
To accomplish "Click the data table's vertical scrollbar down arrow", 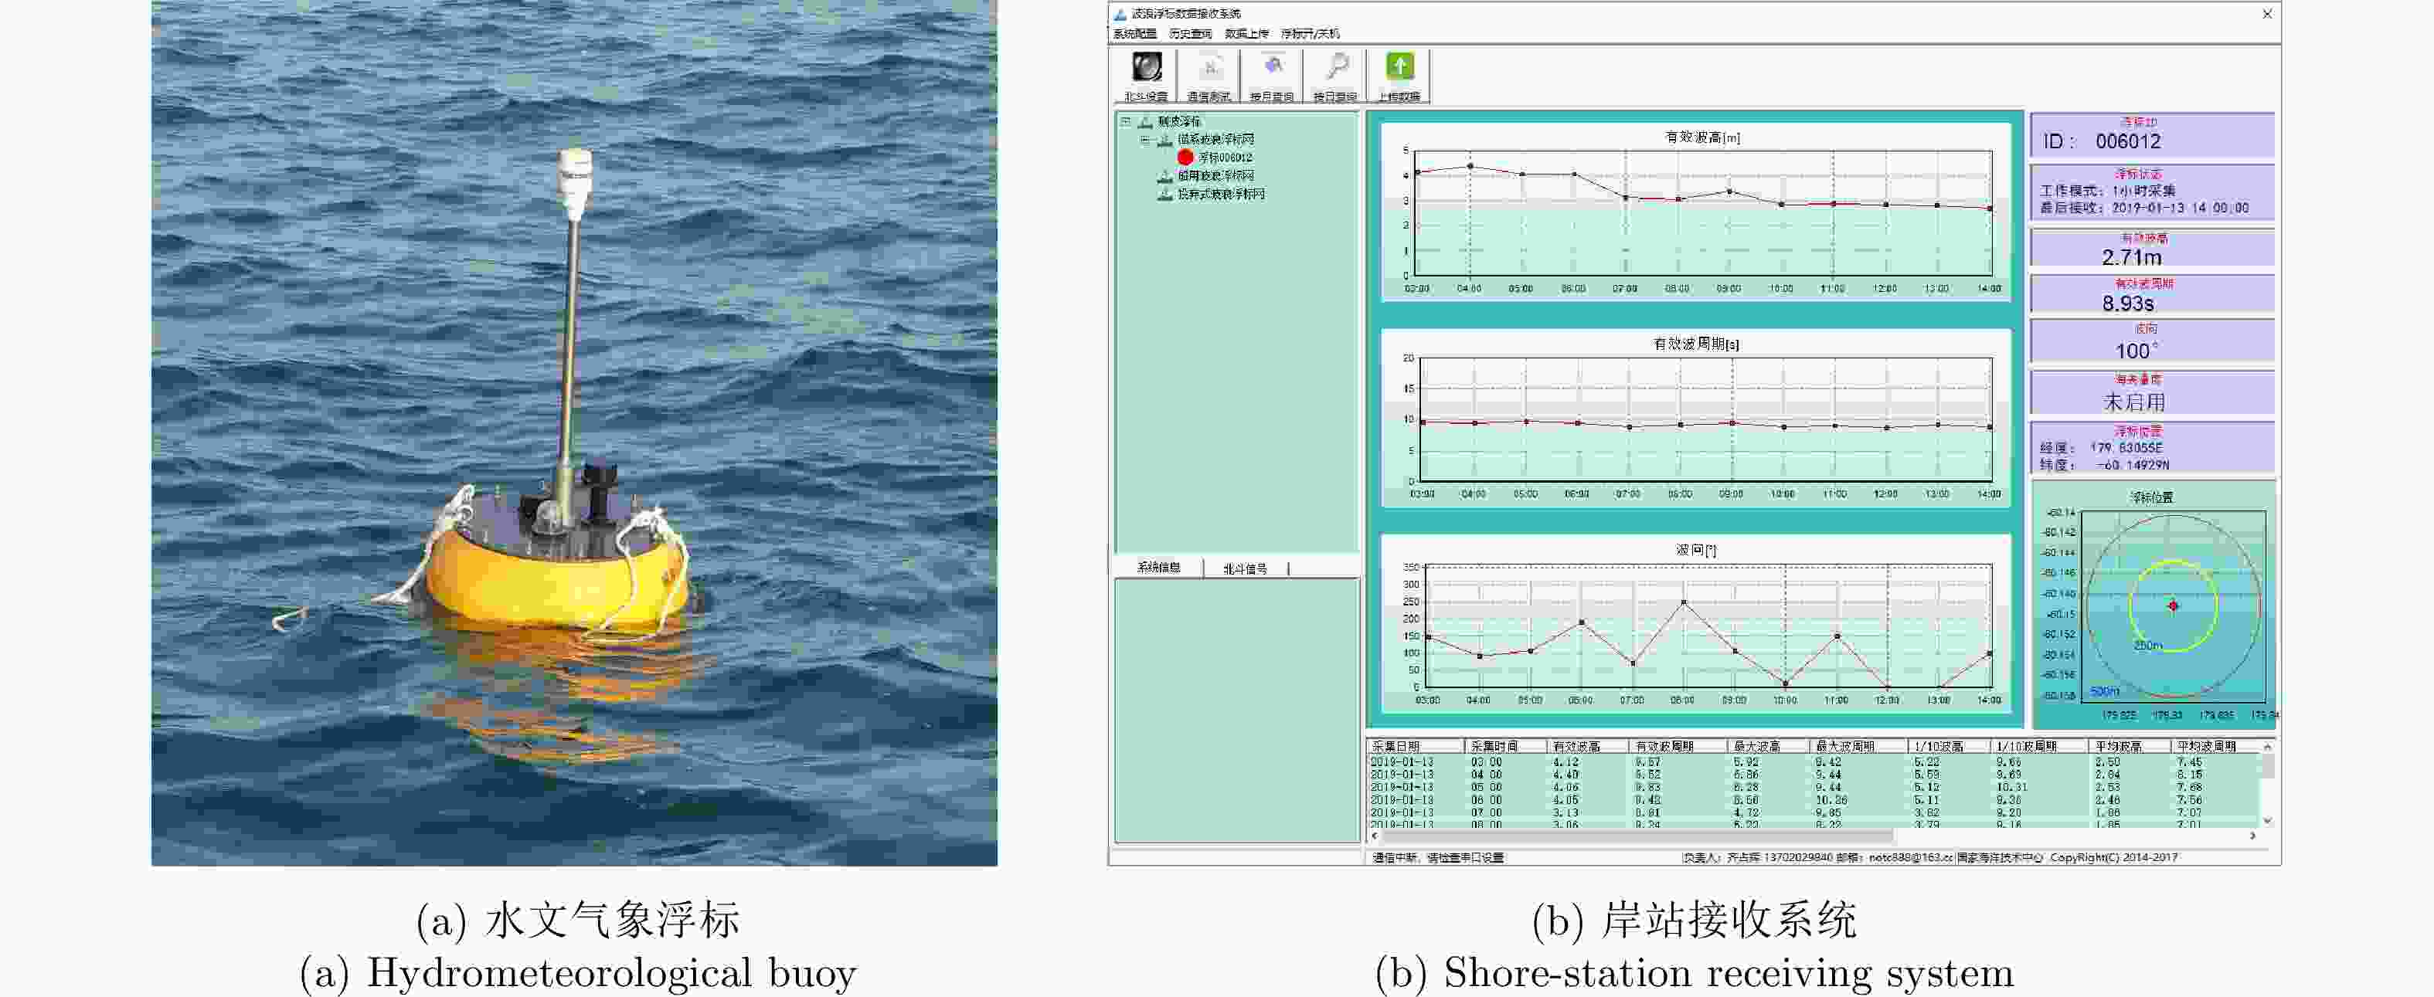I will (x=2267, y=820).
